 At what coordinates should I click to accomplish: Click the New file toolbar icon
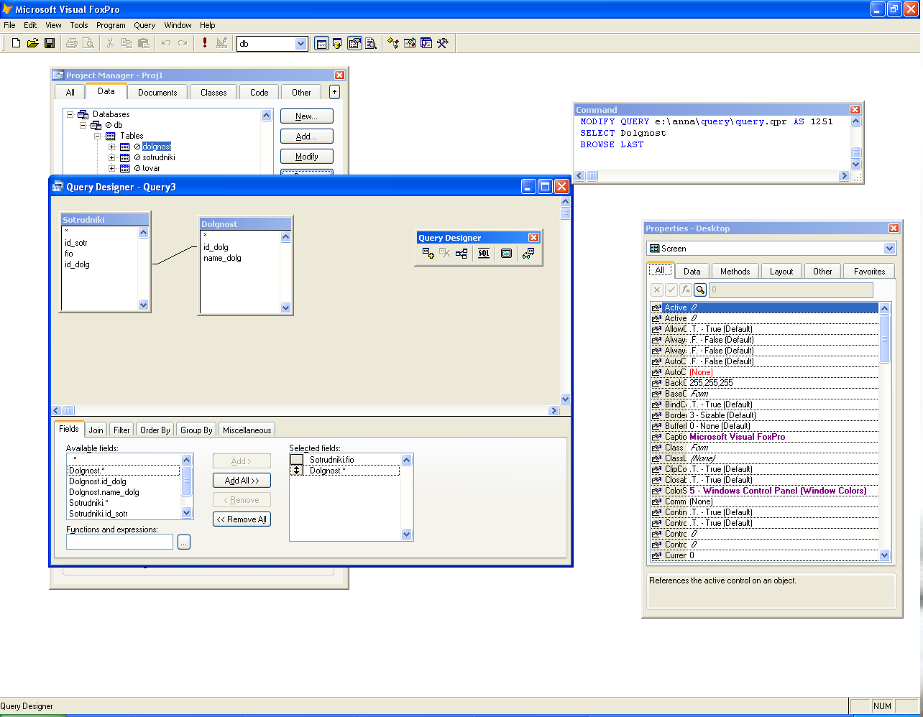point(16,43)
